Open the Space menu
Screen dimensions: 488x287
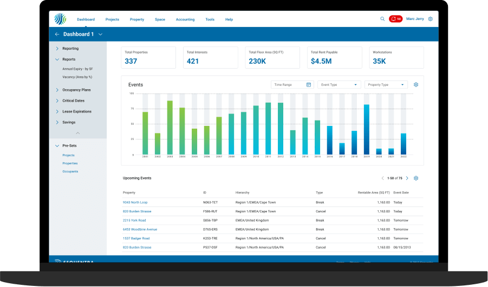tap(160, 19)
